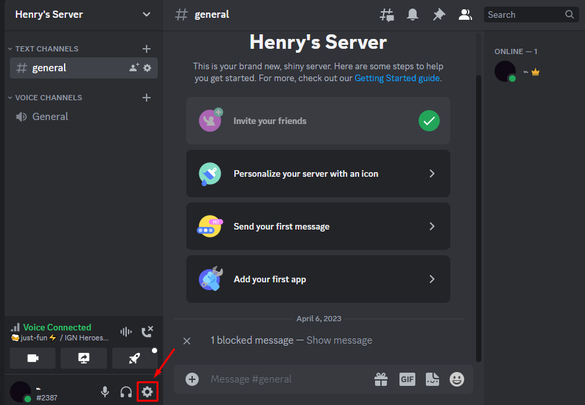Screen dimensions: 585x405
Task: Dismiss the blocked message X icon
Action: 187,341
